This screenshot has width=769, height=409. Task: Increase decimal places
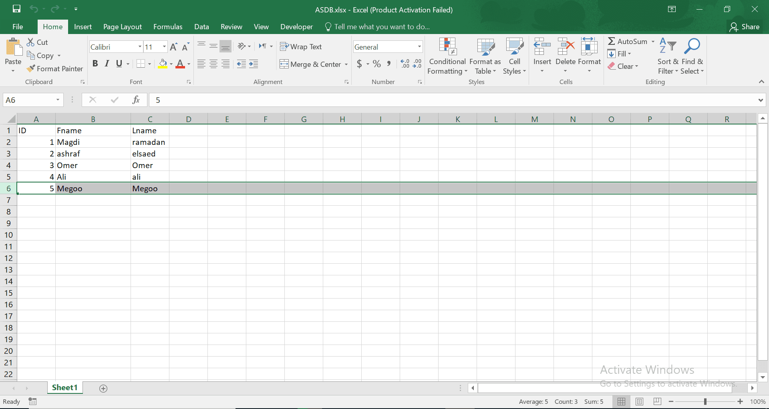(405, 64)
